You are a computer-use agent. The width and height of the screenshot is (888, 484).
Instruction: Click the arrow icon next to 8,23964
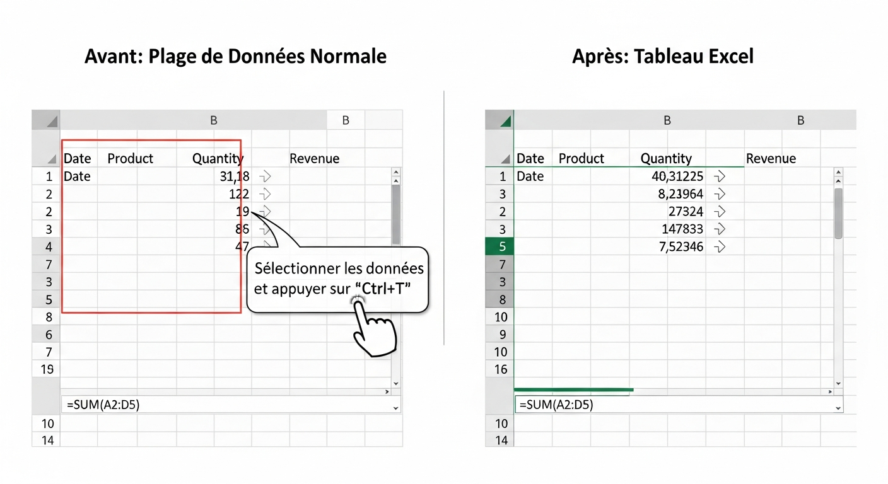coord(718,194)
